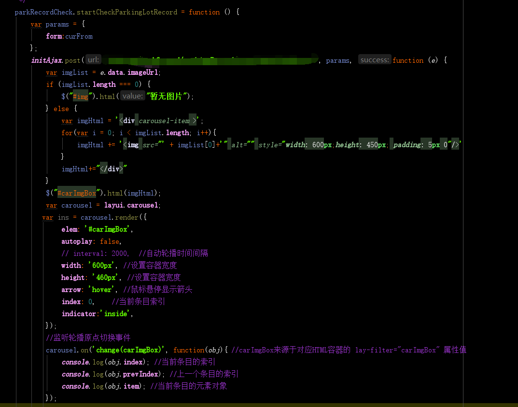
Task: Click the params variable in the var declaration
Action: tap(57, 25)
